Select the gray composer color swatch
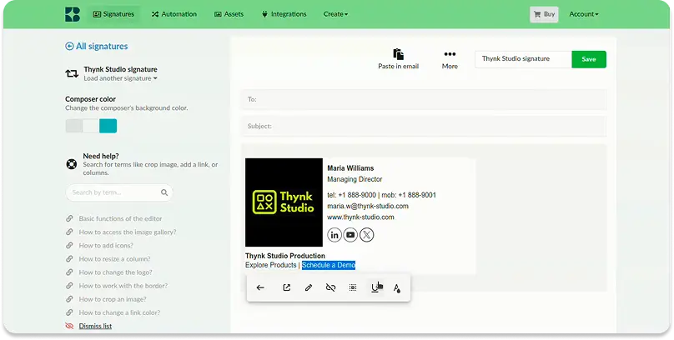 pyautogui.click(x=74, y=126)
